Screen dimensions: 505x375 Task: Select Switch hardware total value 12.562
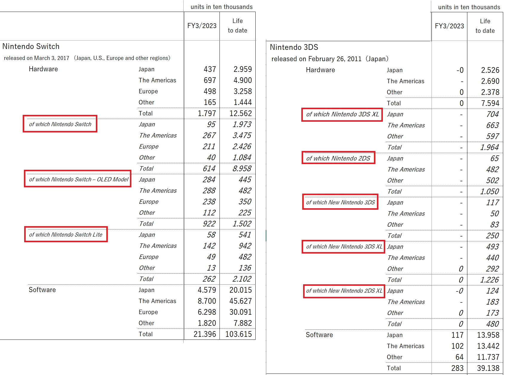pos(241,113)
